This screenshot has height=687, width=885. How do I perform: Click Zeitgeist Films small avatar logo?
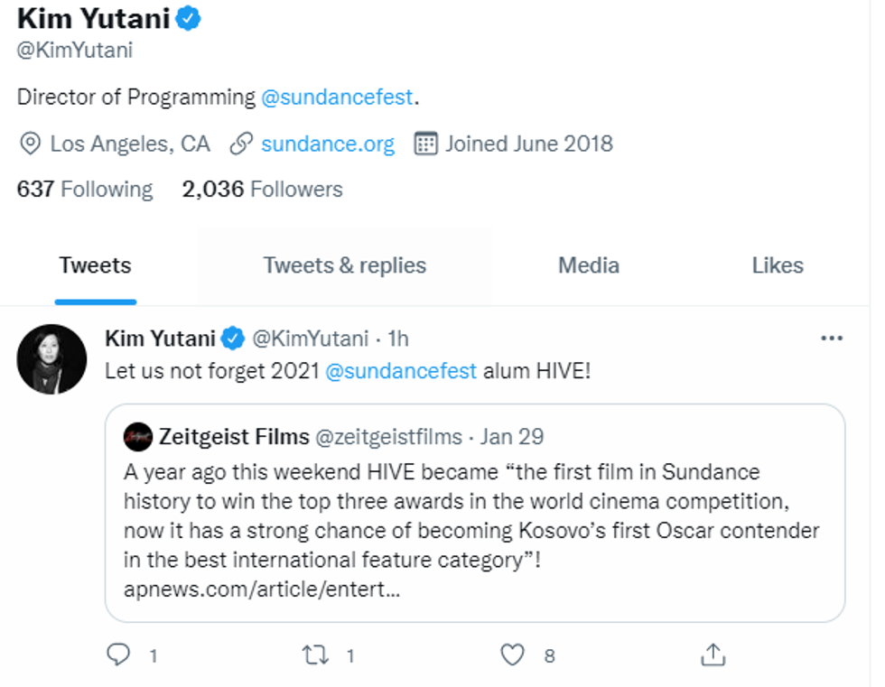(138, 437)
